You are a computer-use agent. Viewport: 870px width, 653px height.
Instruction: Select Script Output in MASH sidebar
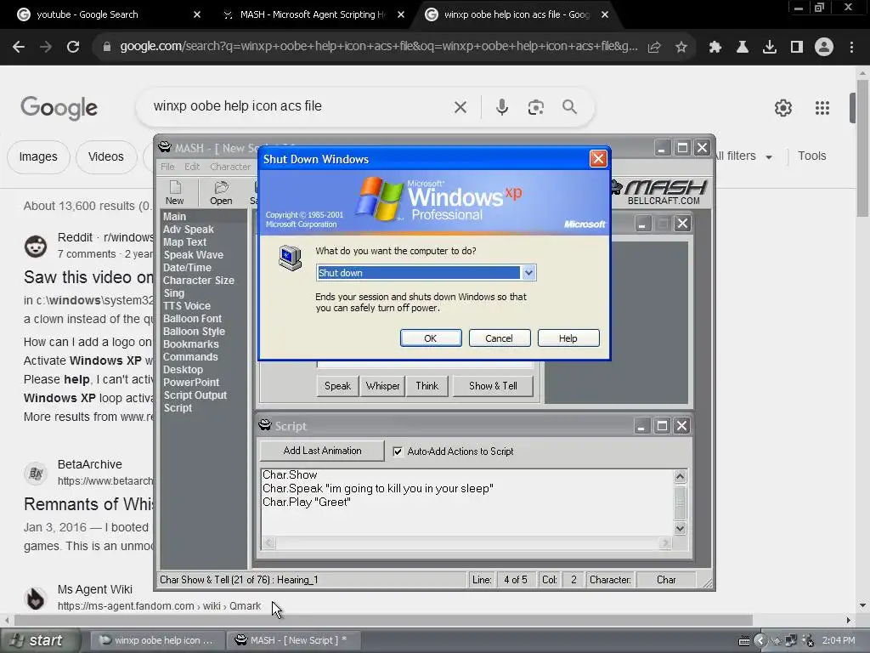pos(195,395)
